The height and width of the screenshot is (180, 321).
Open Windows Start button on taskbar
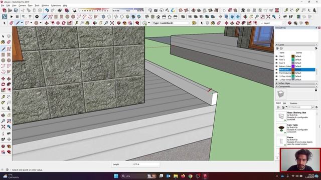click(x=116, y=176)
